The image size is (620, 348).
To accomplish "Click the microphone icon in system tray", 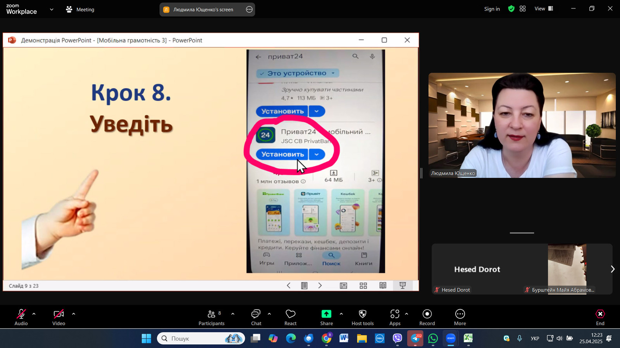I will (x=519, y=338).
